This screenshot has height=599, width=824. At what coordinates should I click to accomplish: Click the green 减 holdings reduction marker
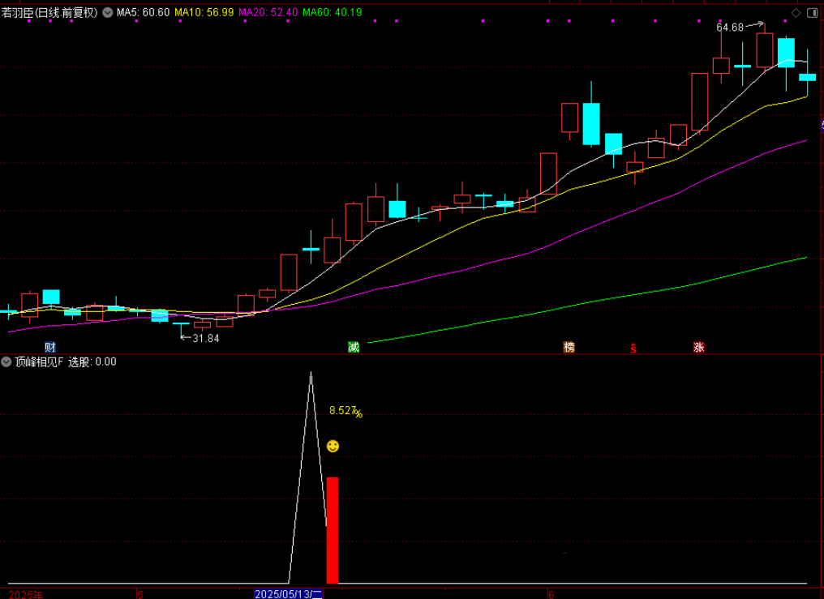[x=353, y=347]
